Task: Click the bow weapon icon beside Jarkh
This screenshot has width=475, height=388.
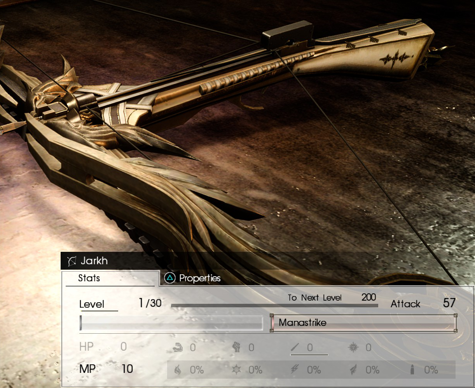Action: (72, 261)
